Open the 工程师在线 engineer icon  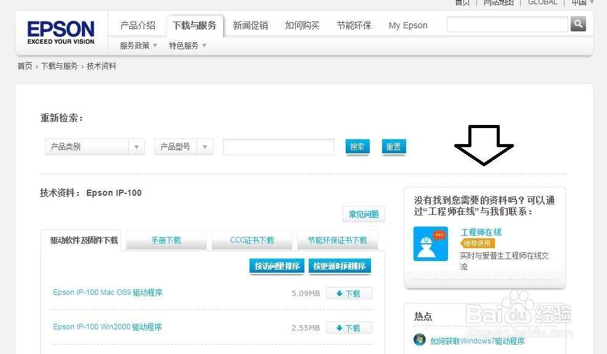click(431, 244)
